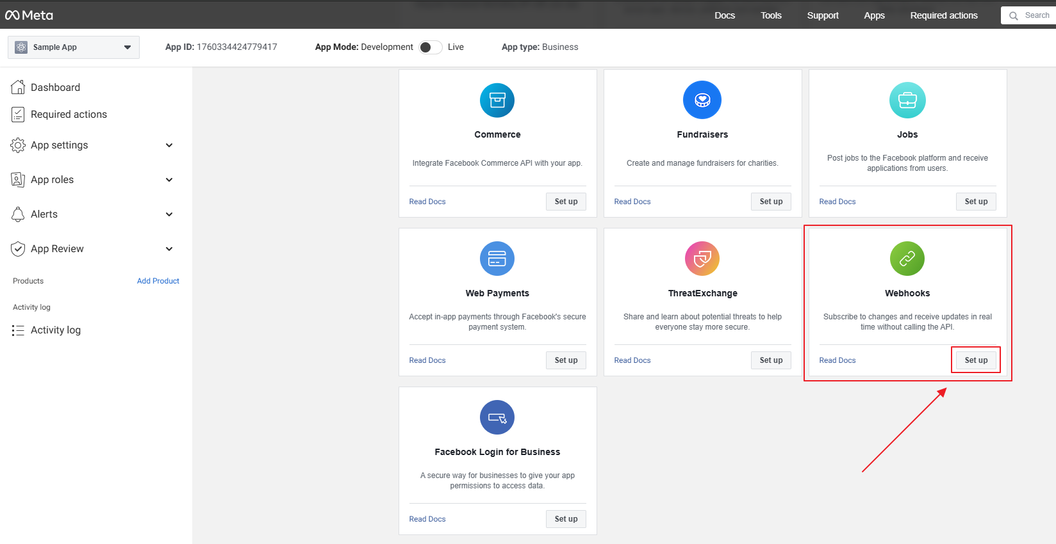
Task: Set up the Web Payments product
Action: click(566, 360)
